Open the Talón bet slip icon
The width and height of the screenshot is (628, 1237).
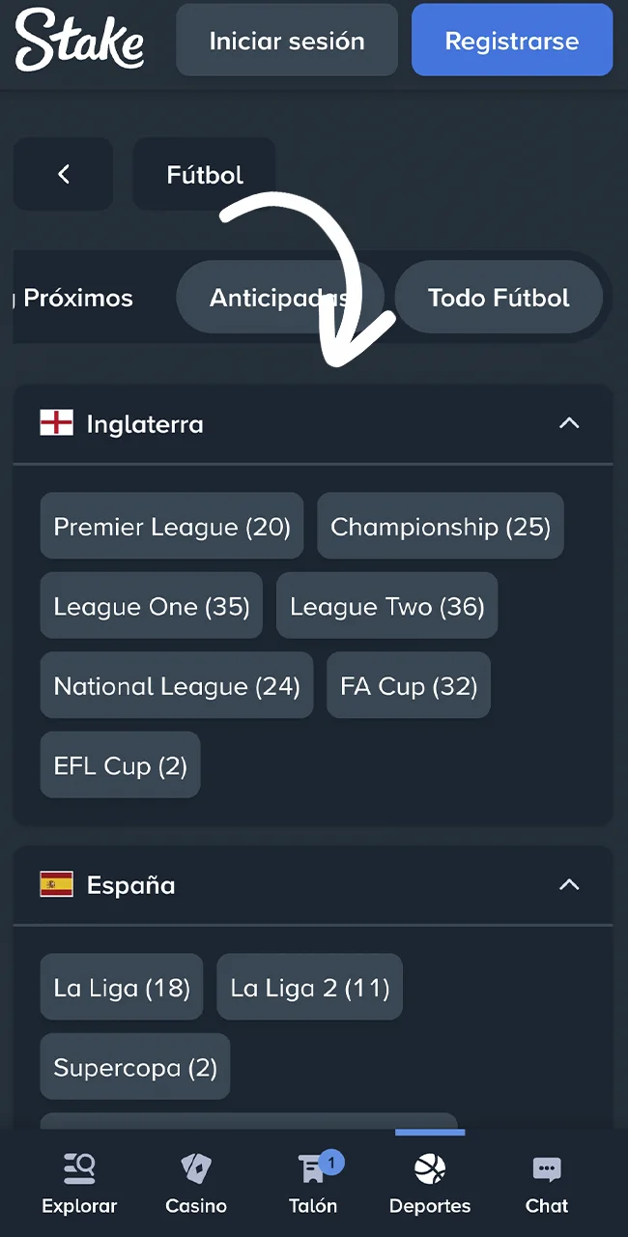pyautogui.click(x=311, y=1169)
